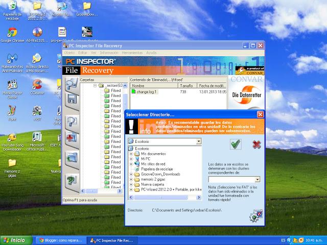
Task: Click the settings gear icon in the dialog
Action: [x=255, y=216]
